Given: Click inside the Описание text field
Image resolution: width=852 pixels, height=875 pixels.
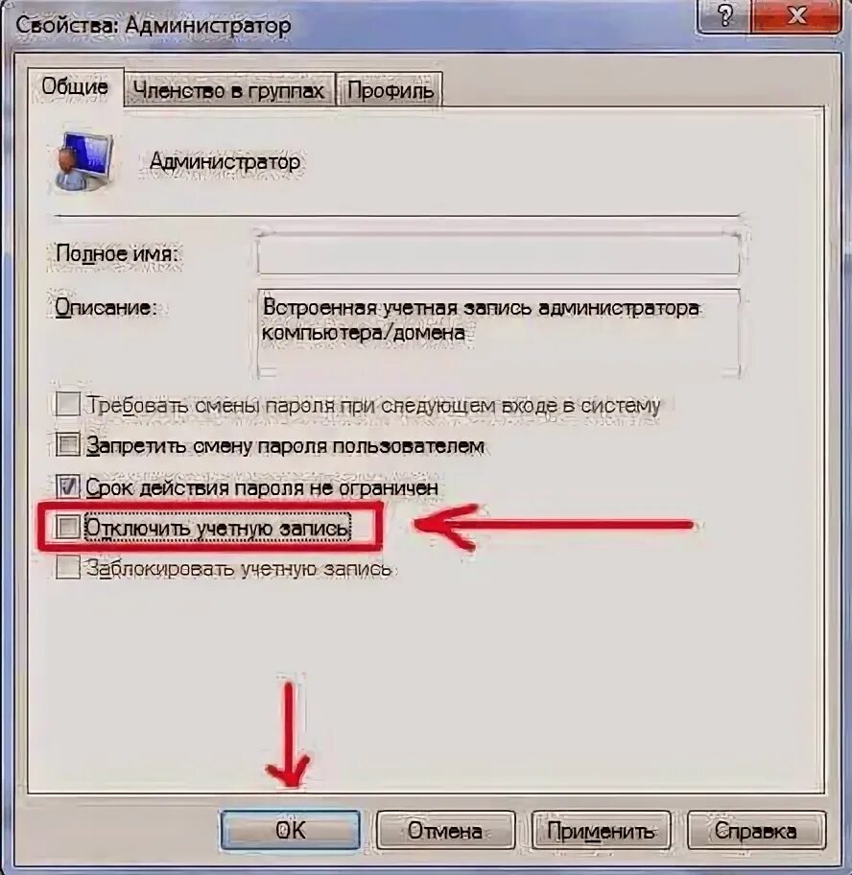Looking at the screenshot, I should pyautogui.click(x=498, y=333).
